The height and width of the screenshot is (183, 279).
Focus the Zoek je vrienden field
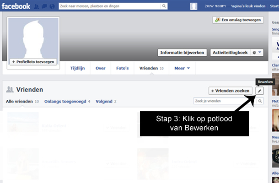225,101
